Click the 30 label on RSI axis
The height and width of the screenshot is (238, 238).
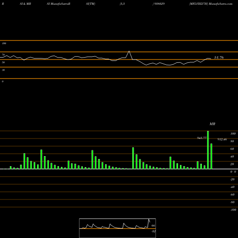3,70
